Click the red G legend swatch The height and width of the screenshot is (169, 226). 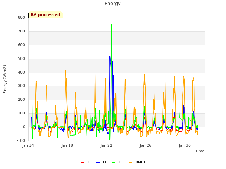click(x=82, y=163)
